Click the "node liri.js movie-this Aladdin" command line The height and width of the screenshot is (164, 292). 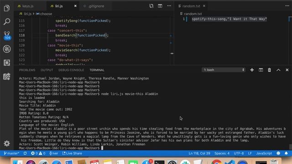(x=130, y=94)
